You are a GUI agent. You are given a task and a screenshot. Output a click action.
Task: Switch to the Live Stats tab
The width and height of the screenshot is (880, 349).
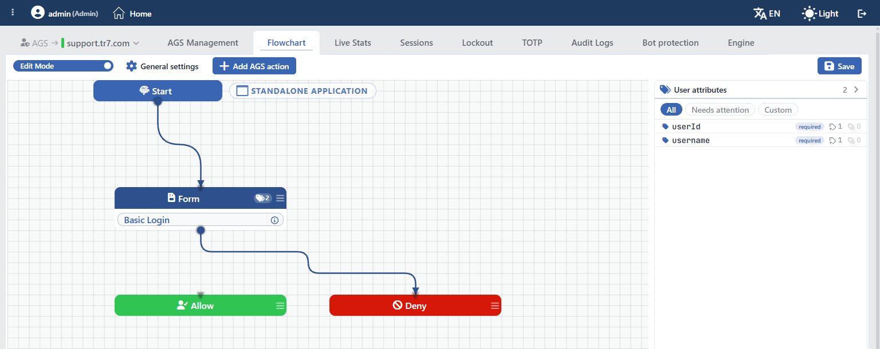point(353,43)
